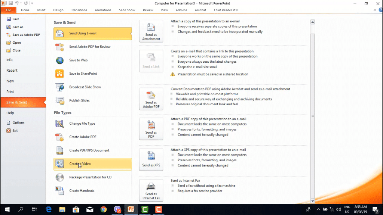
Task: Open the undo history dropdown arrow
Action: [x=21, y=3]
